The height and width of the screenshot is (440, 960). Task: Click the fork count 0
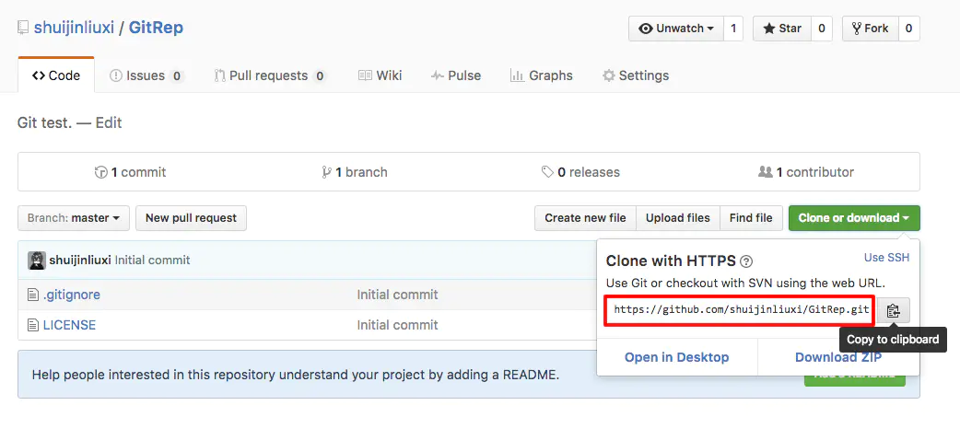[908, 29]
